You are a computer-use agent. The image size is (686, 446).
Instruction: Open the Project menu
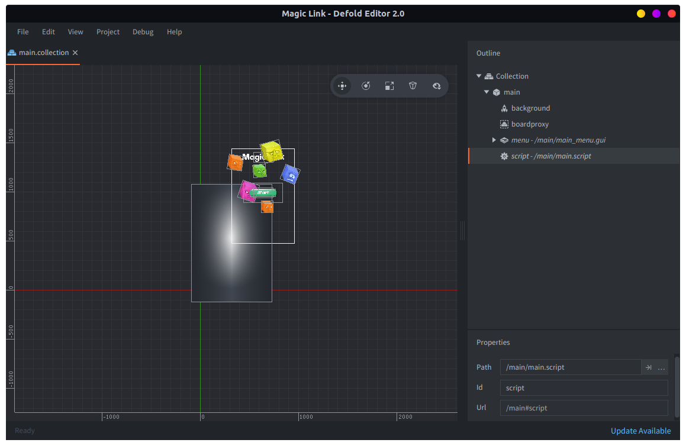[x=108, y=32]
